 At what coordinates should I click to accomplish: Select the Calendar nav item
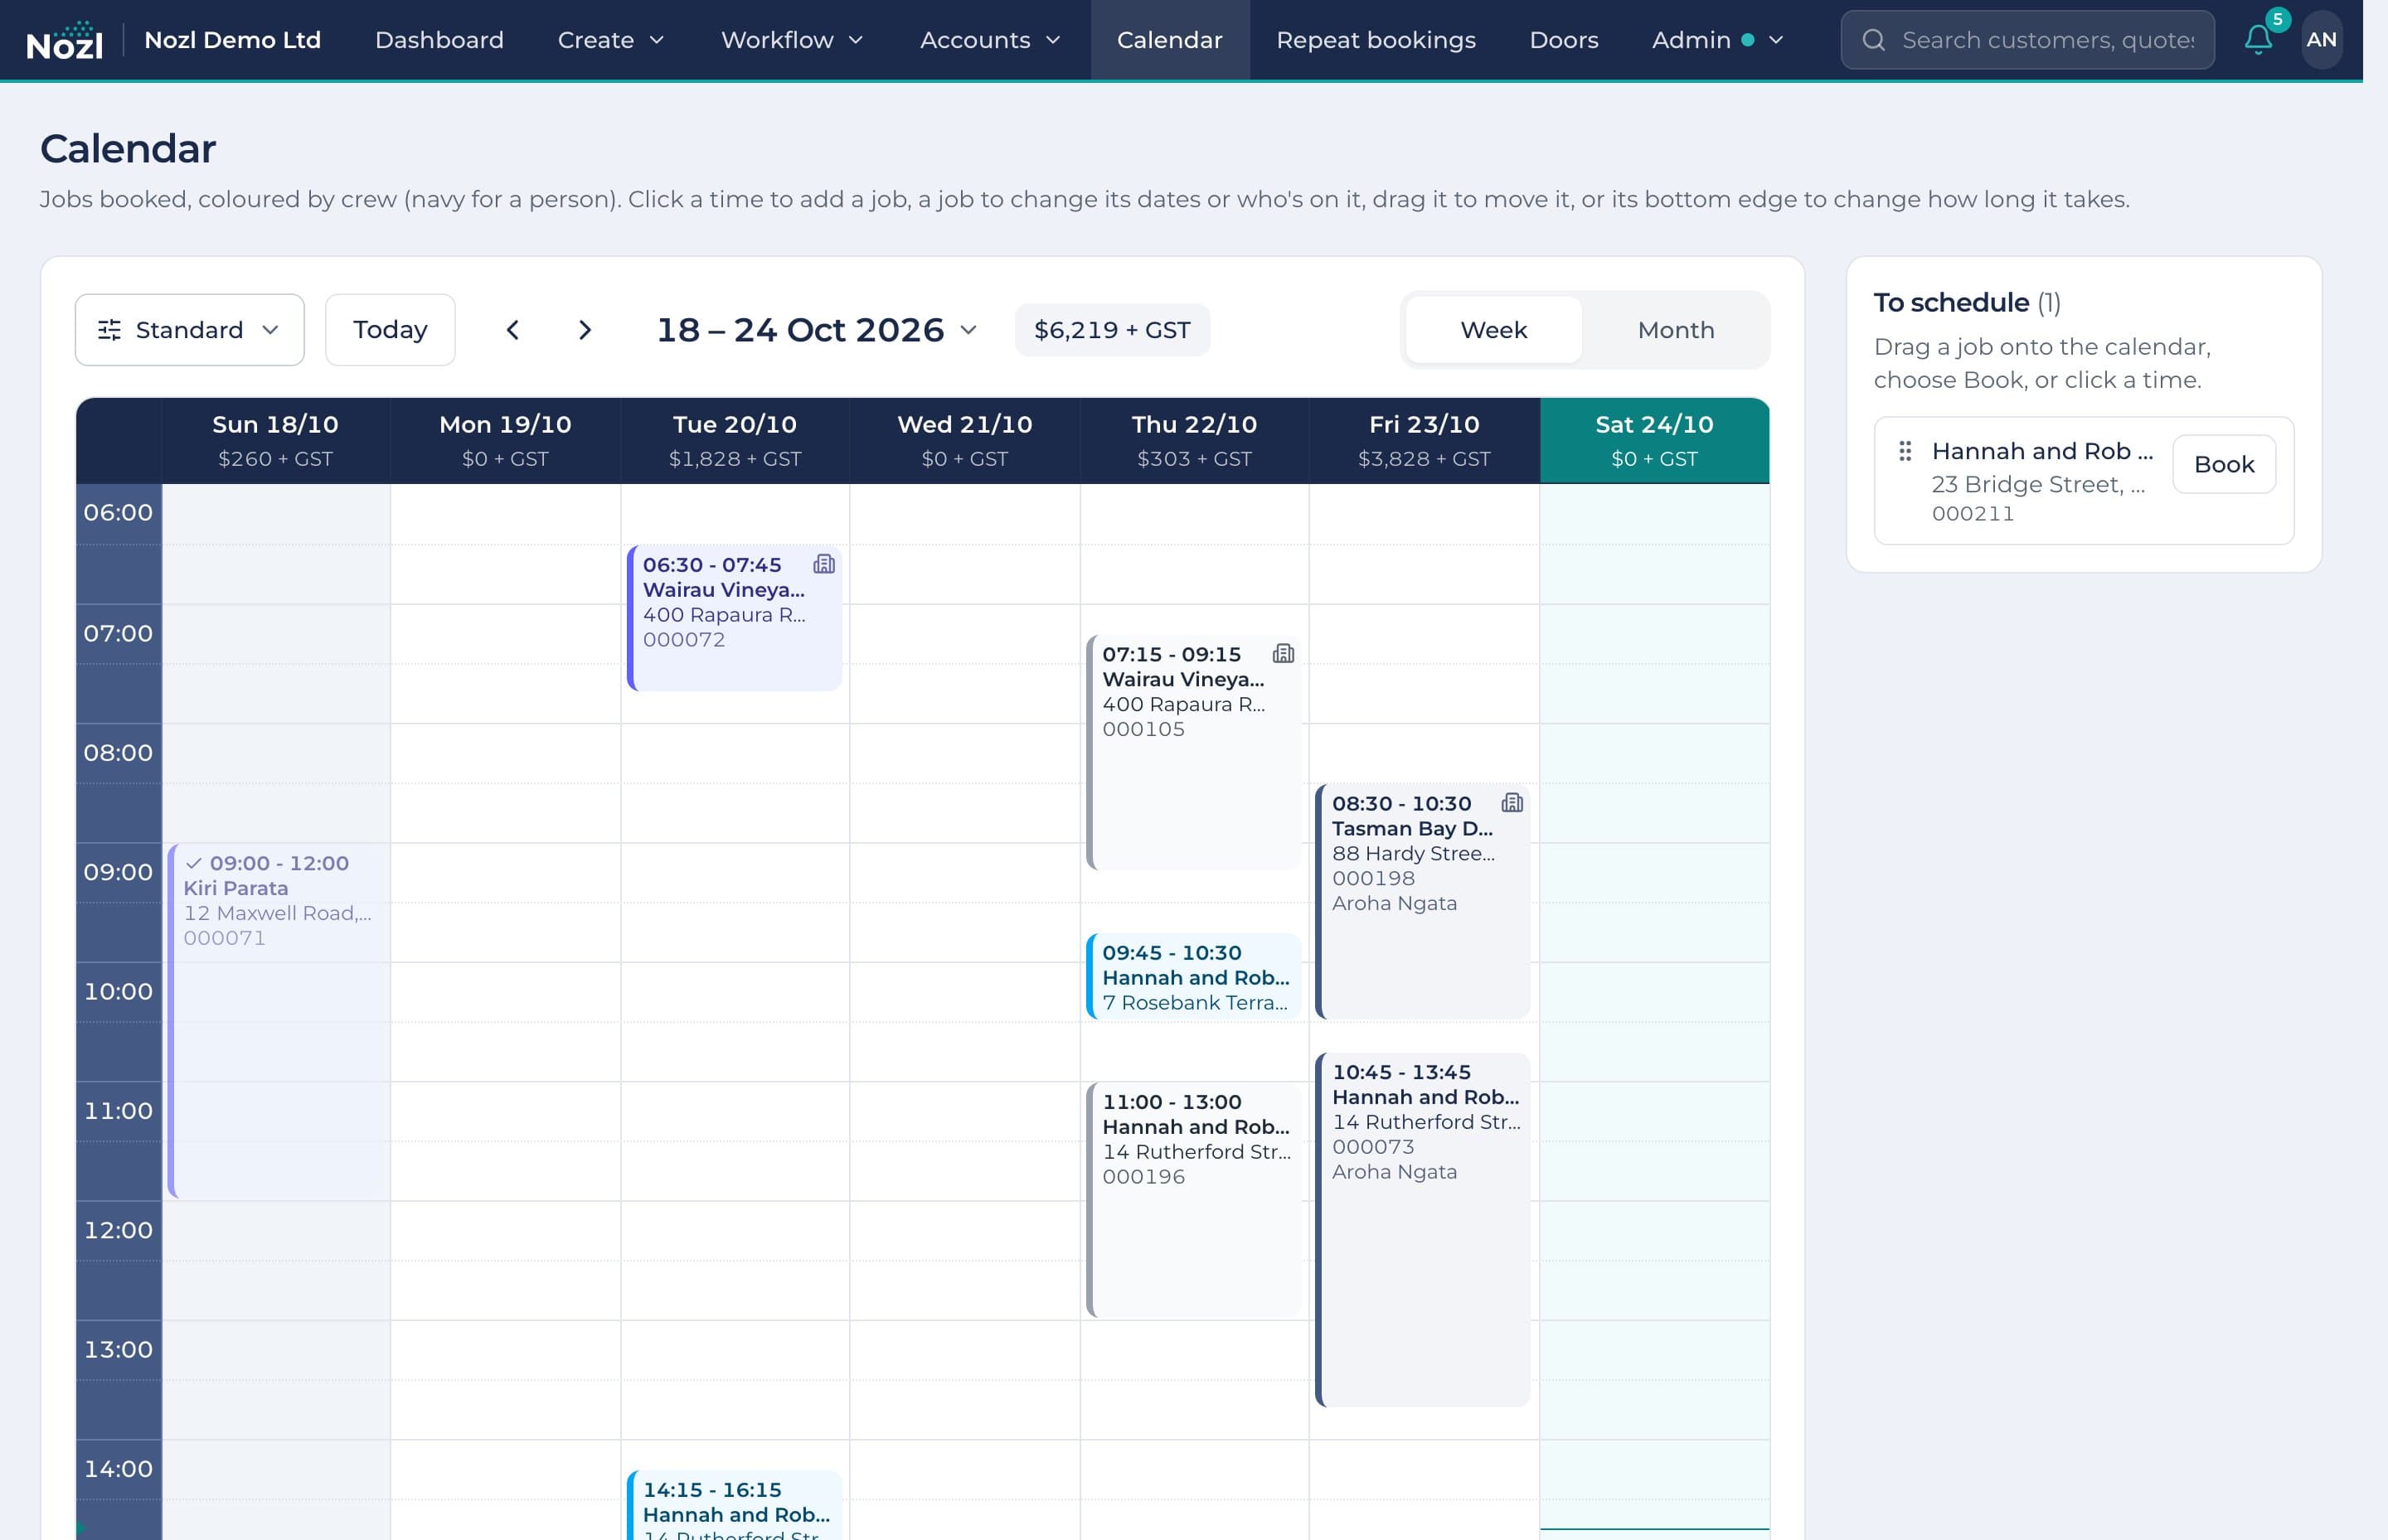[1169, 40]
